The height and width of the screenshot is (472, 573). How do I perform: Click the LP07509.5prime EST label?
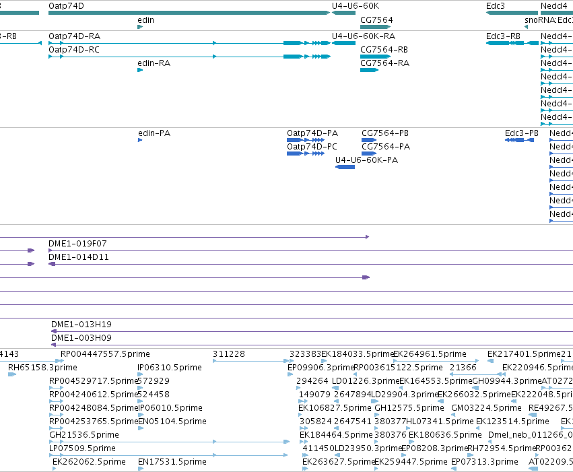pos(82,448)
